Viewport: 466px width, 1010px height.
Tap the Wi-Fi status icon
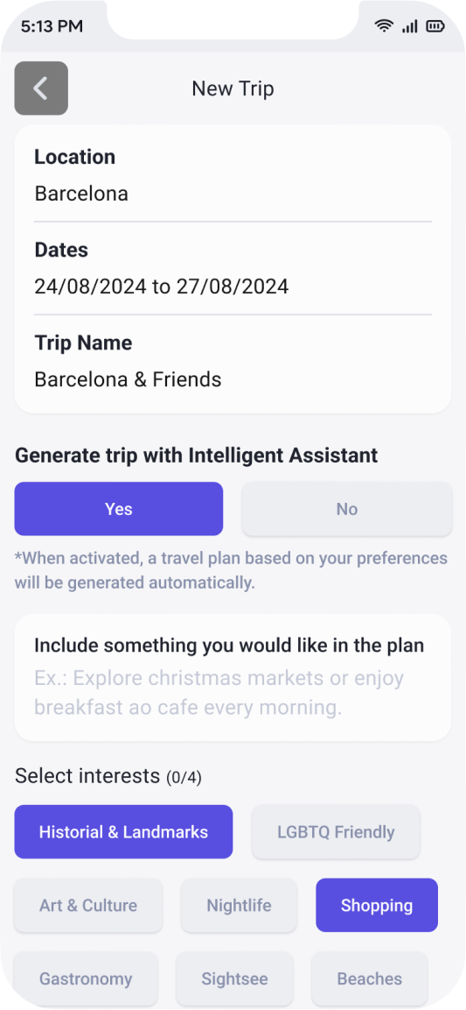point(385,26)
